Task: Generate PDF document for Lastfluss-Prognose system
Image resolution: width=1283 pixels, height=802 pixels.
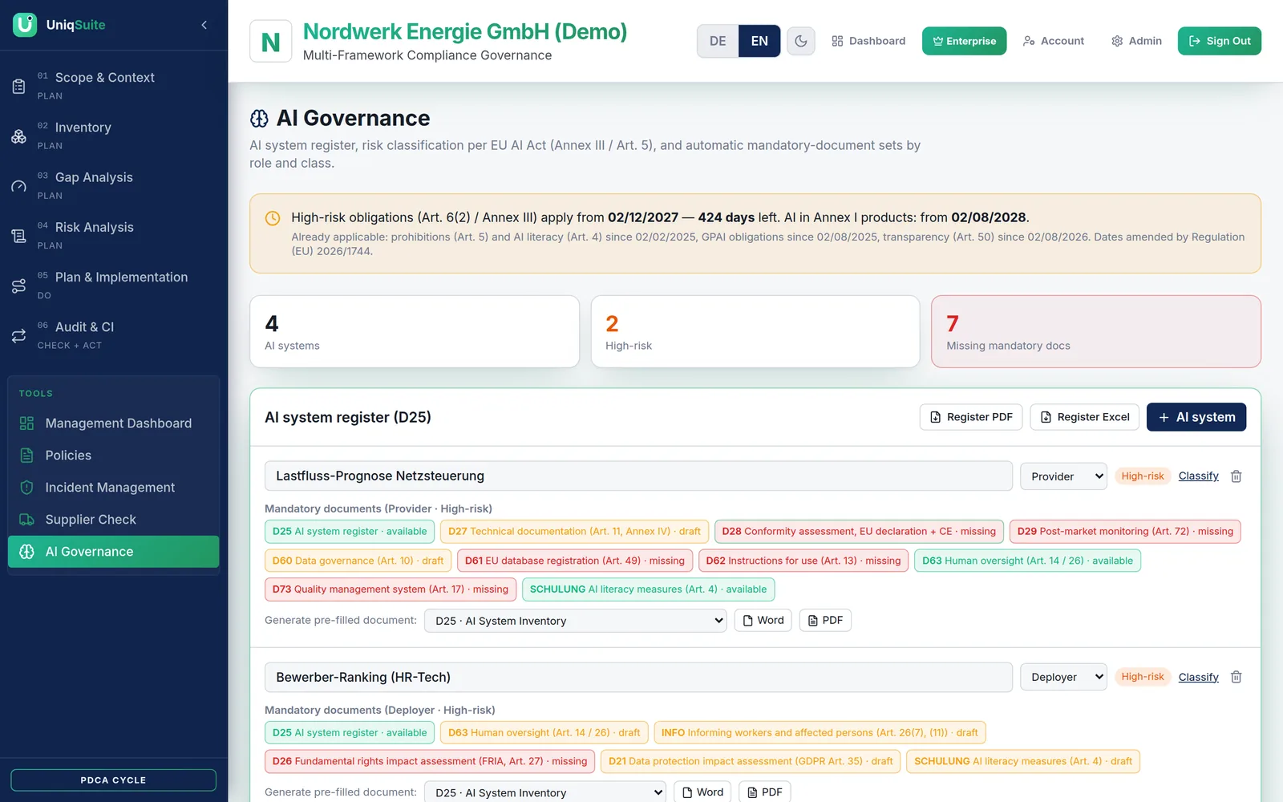Action: 825,621
